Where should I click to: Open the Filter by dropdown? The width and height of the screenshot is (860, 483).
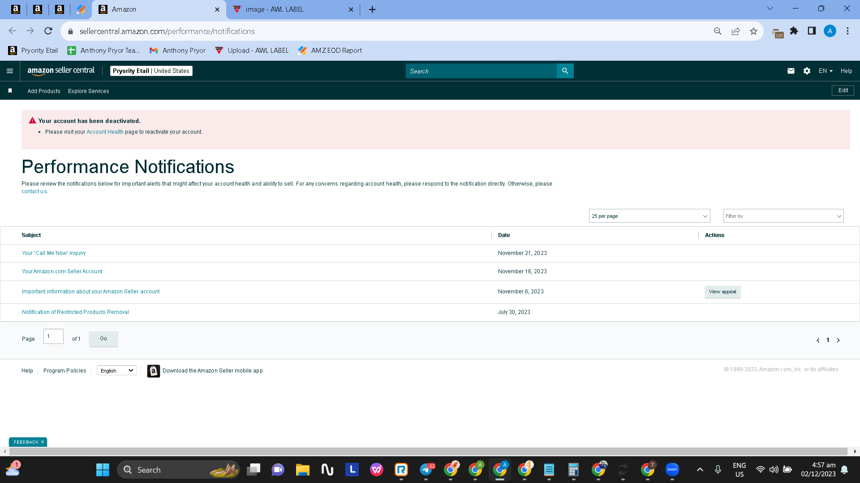pyautogui.click(x=783, y=216)
